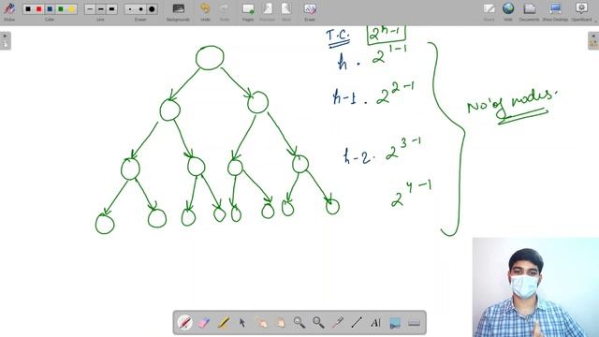Open the Documents view

click(529, 11)
